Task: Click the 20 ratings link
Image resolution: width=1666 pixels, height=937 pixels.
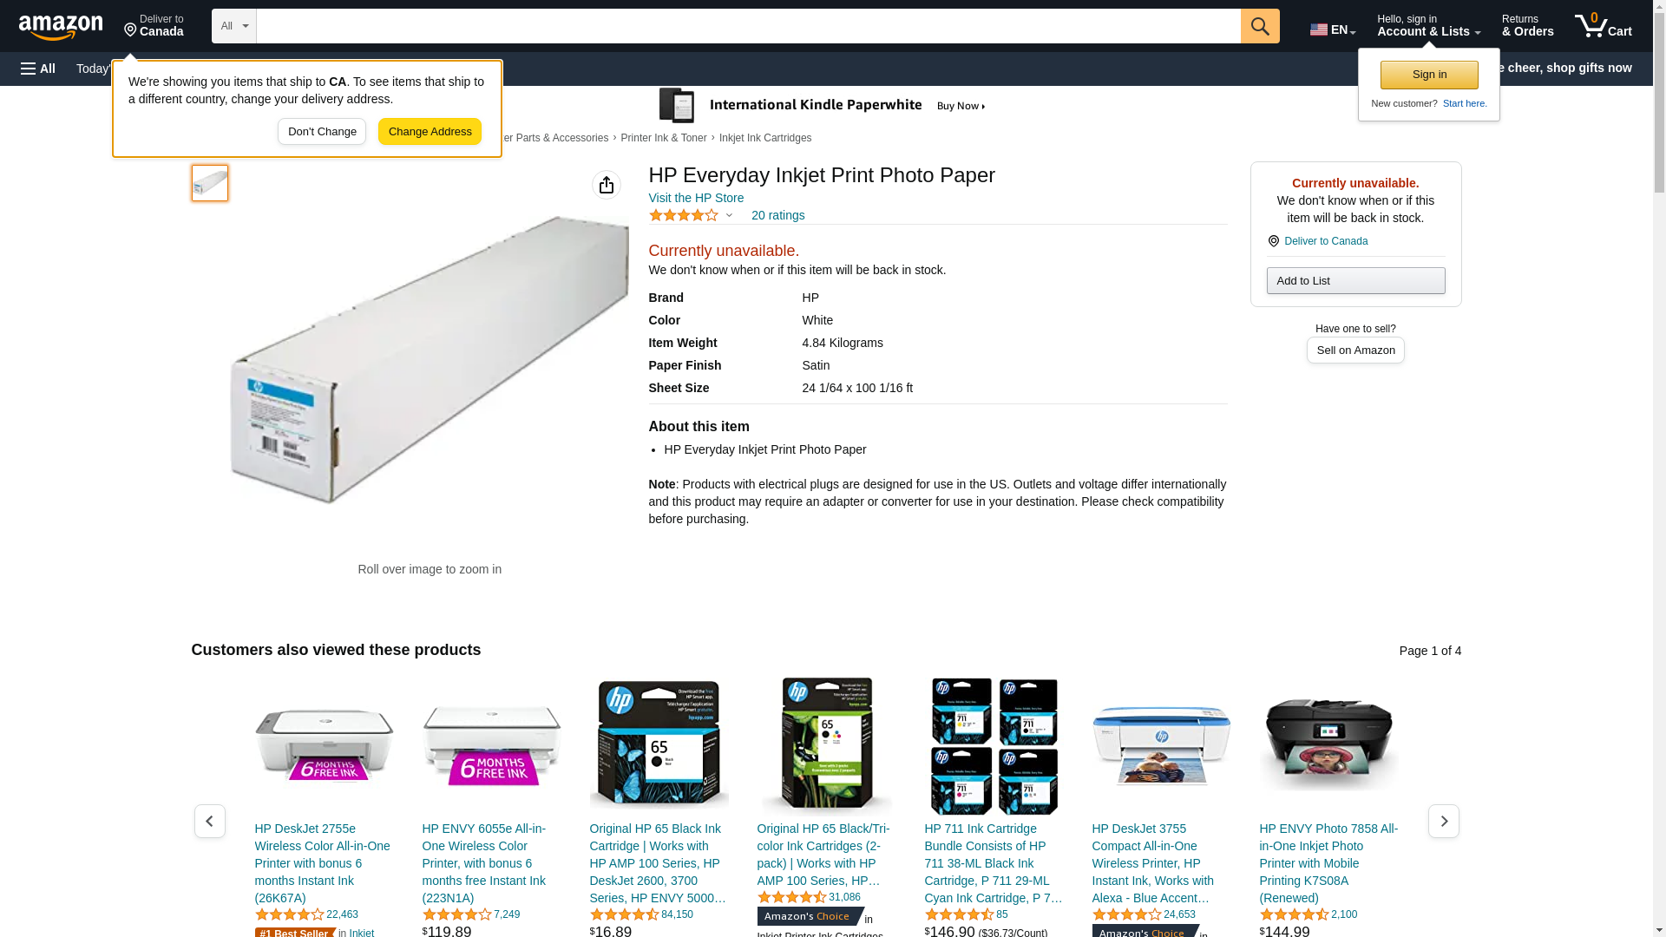Action: pyautogui.click(x=777, y=215)
